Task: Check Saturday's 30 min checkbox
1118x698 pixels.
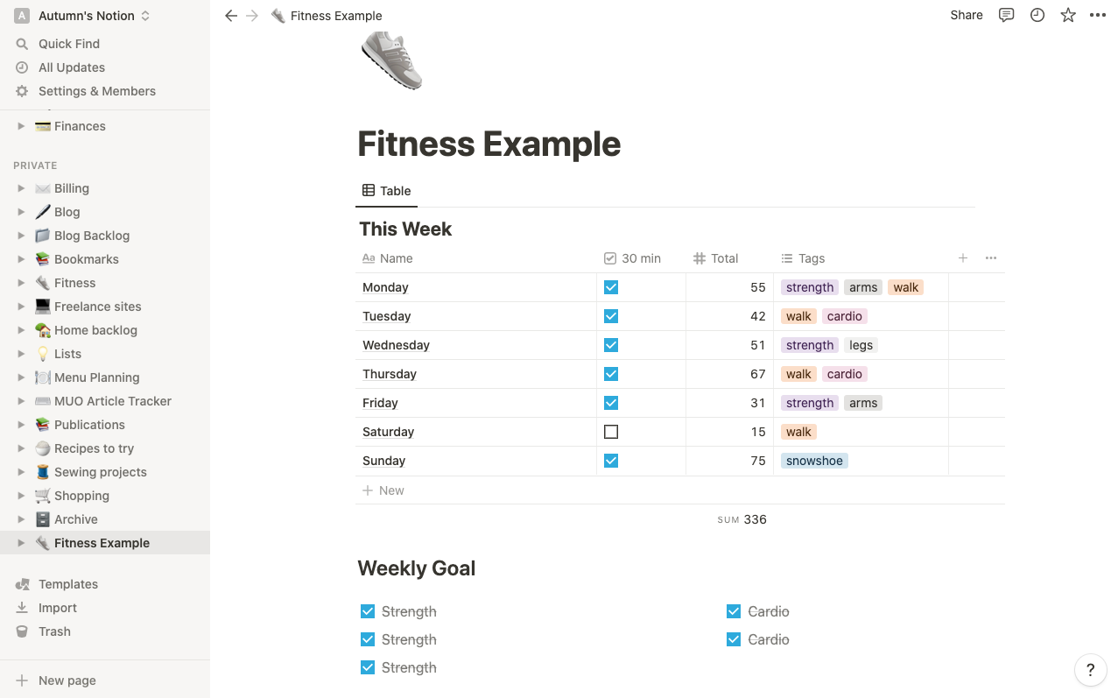Action: (x=611, y=432)
